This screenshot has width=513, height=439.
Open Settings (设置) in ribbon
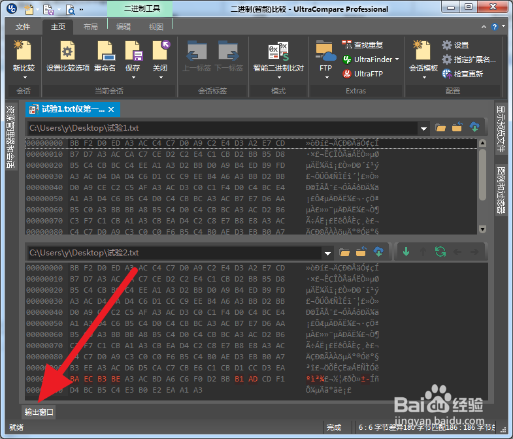coord(455,45)
